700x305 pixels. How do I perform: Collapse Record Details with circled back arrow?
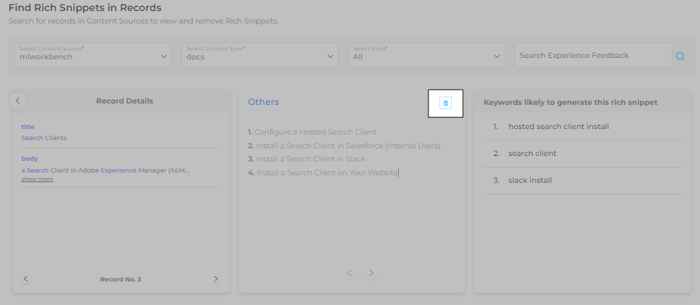click(x=19, y=101)
